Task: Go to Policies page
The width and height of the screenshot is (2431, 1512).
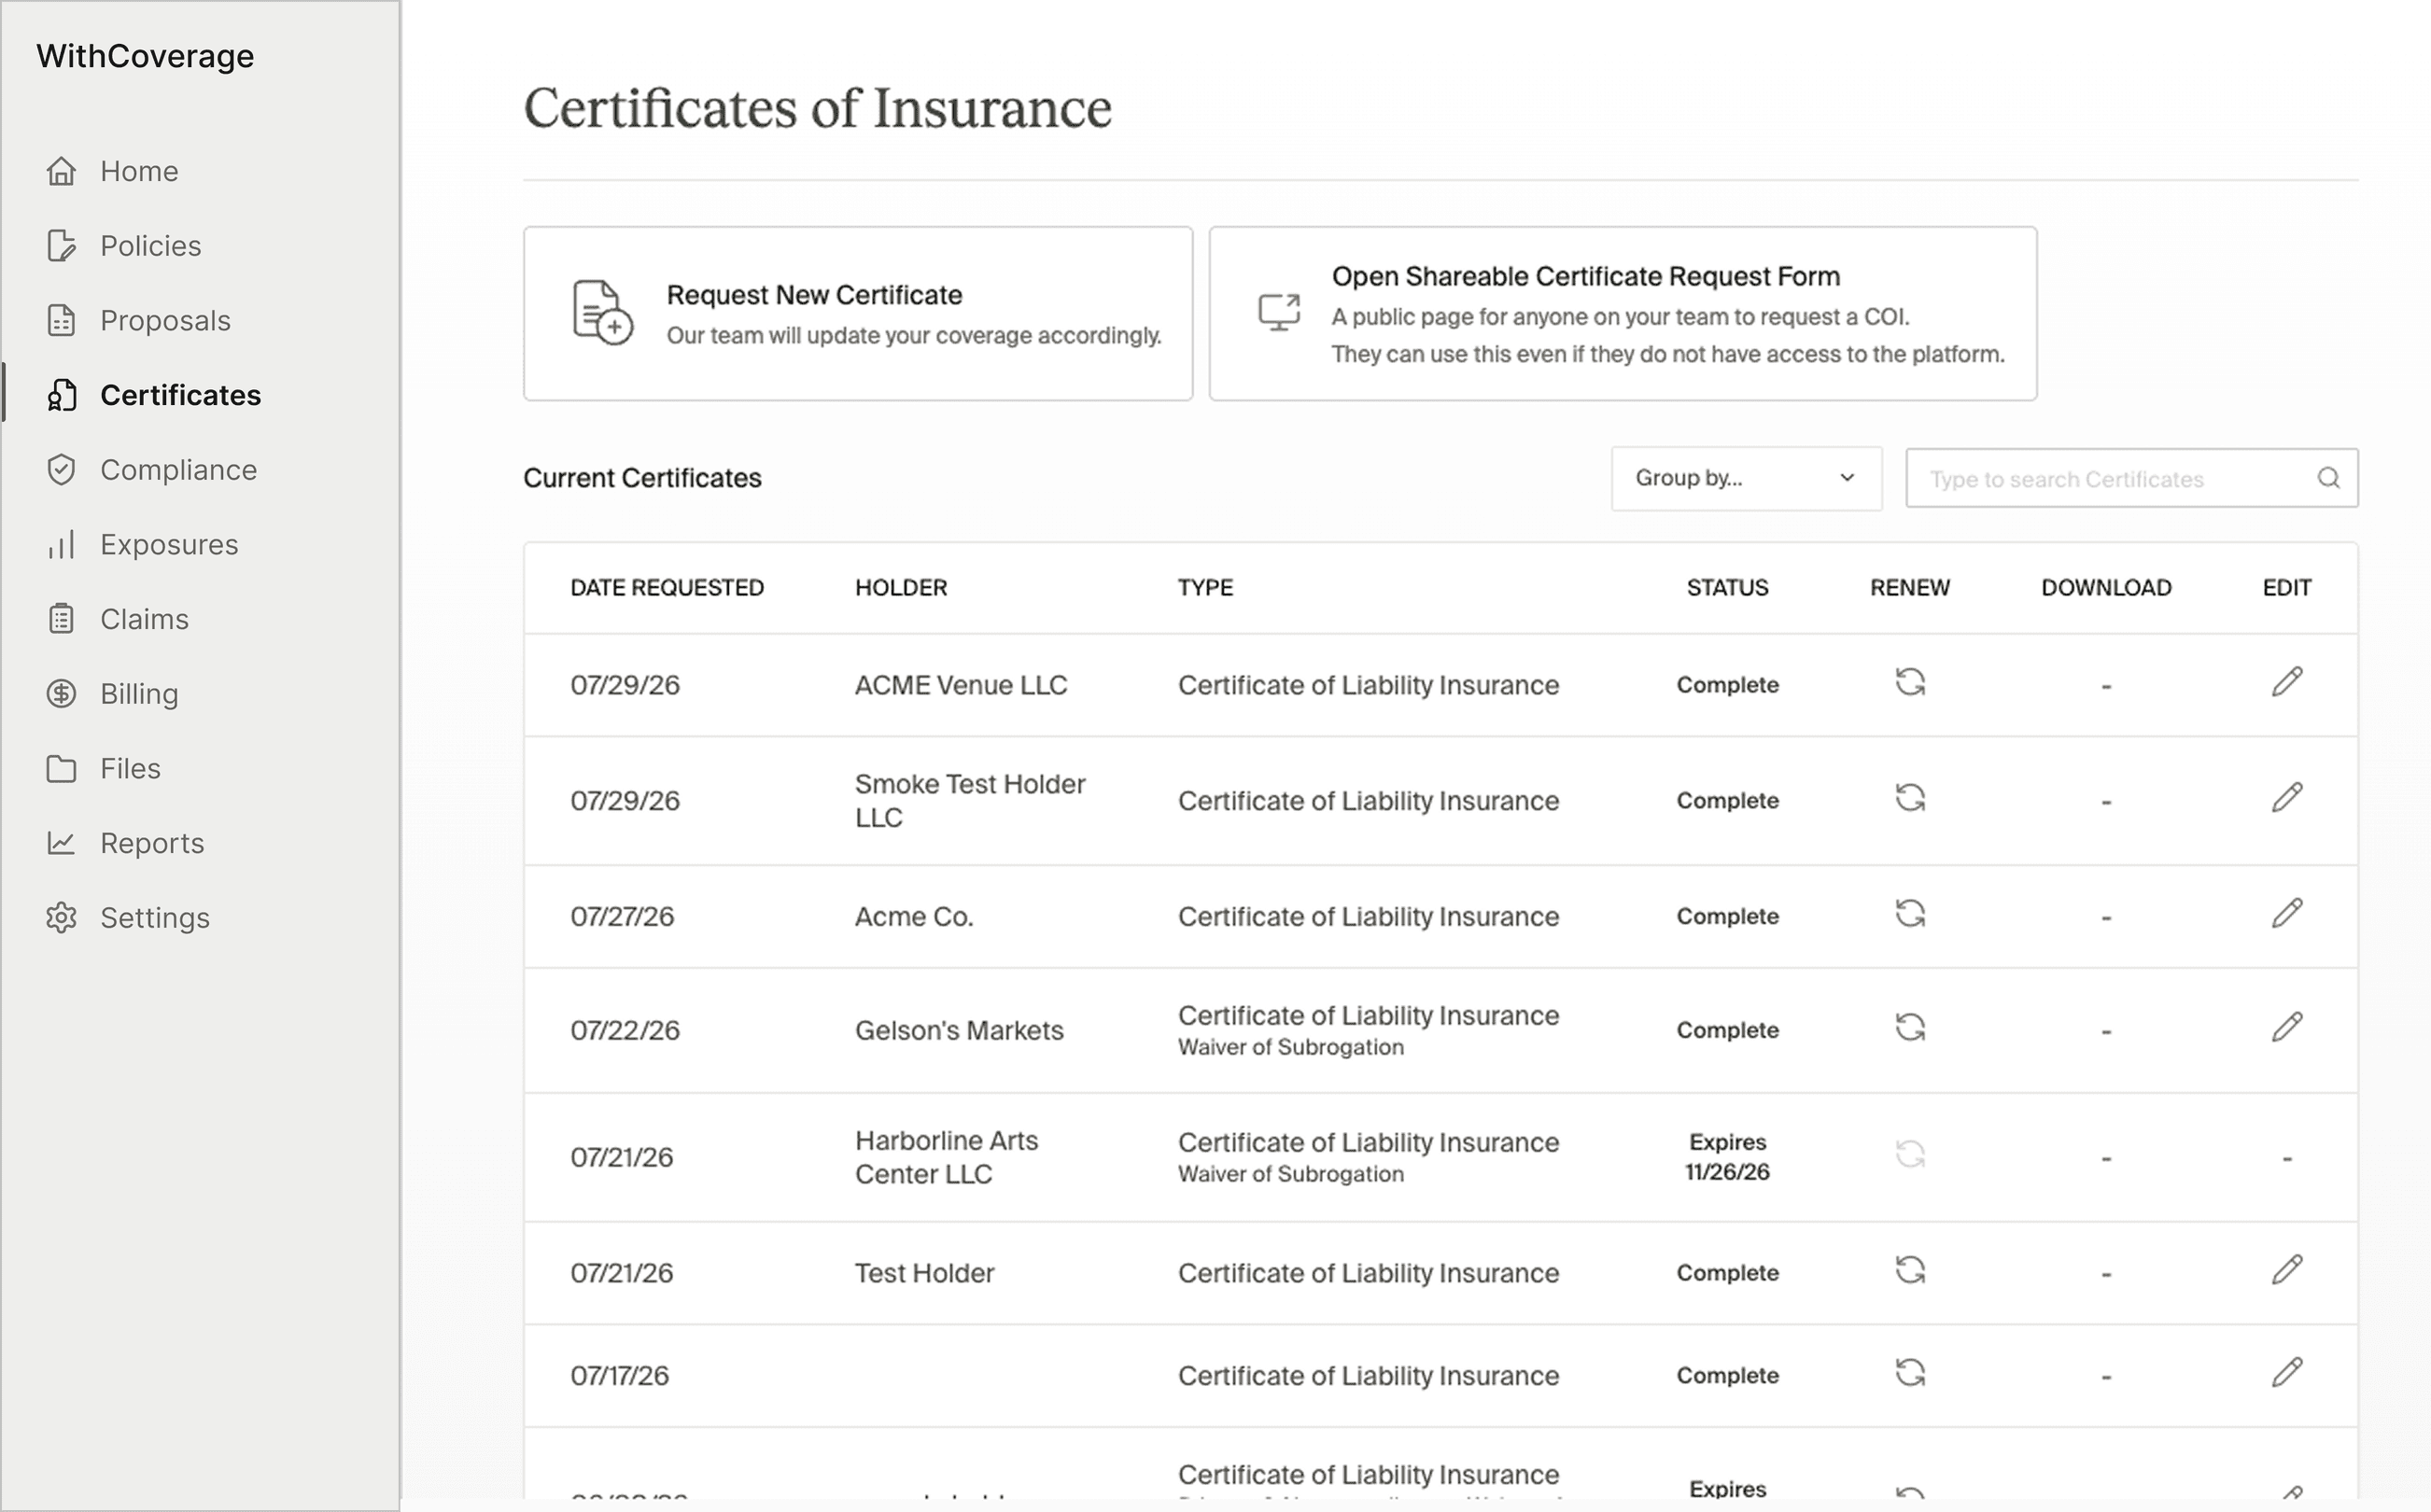Action: point(151,246)
